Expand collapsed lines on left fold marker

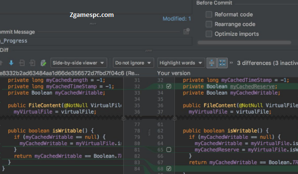point(124,118)
